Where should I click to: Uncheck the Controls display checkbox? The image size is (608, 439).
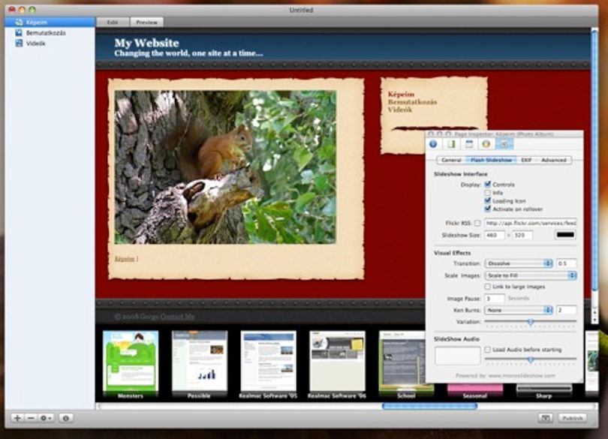488,184
